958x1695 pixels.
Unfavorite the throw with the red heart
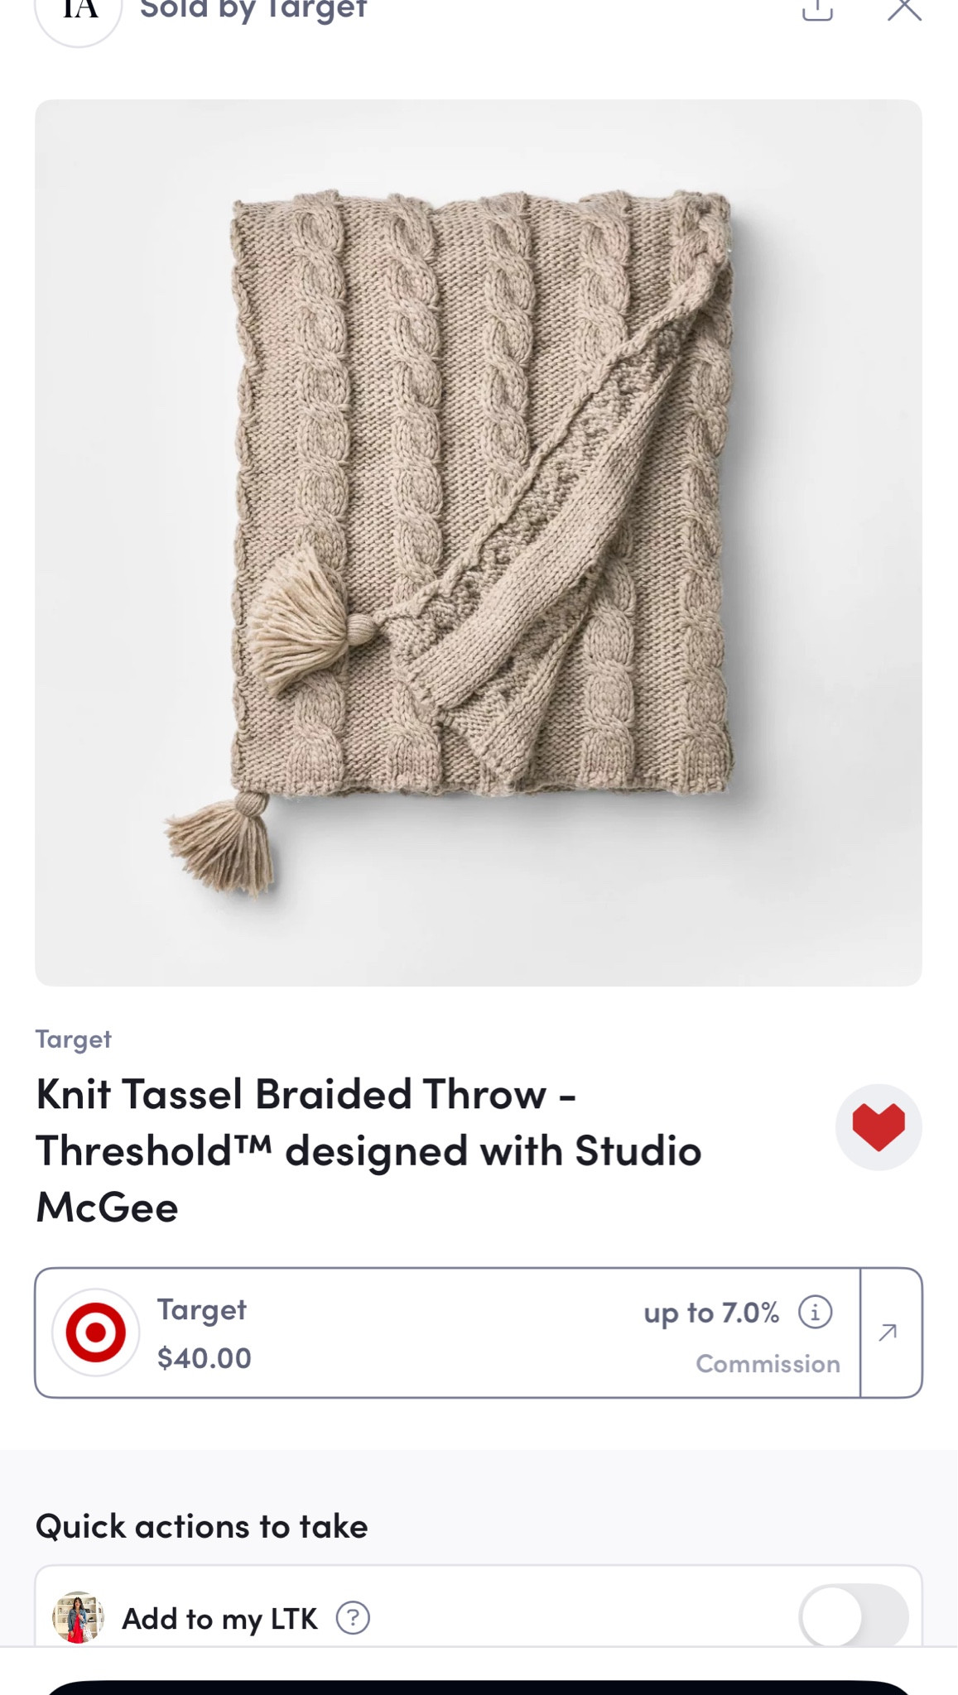click(878, 1127)
